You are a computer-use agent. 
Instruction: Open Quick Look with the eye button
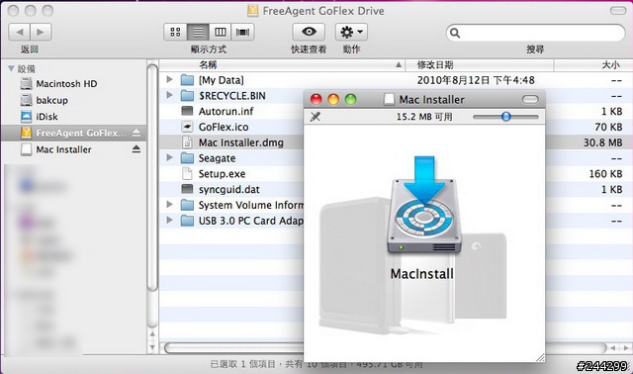click(309, 32)
